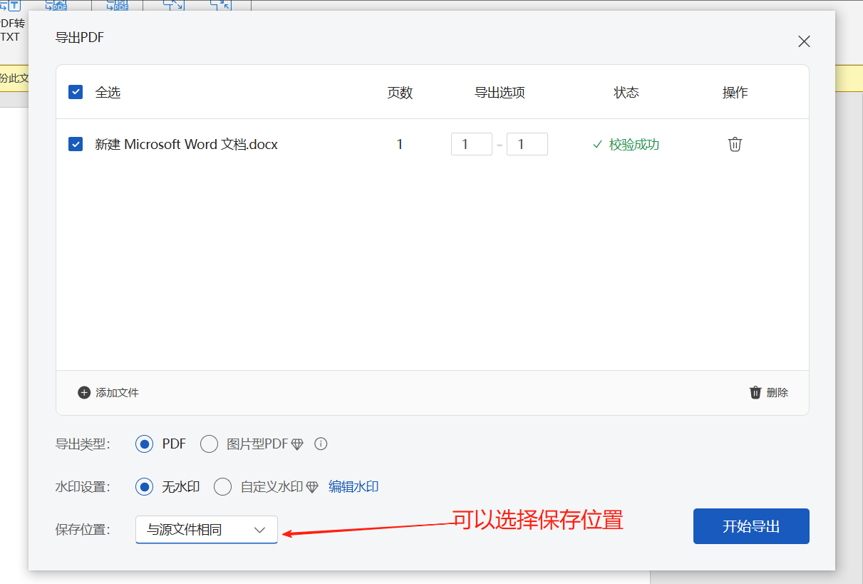Click the trash icon in the document row

(x=735, y=144)
